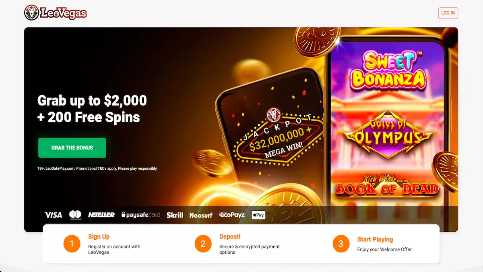
Task: Click the Apple Pay icon
Action: pos(258,215)
